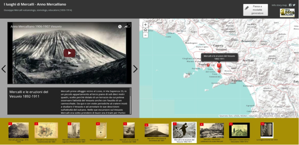The height and width of the screenshot is (145, 299).
Task: Zoom out on the map
Action: pos(146,35)
